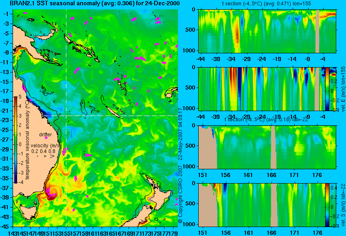Click the New Caledonia island on the map
The image size is (346, 236).
click(x=112, y=112)
